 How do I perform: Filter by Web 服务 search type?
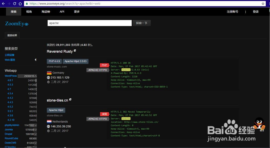[10, 60]
